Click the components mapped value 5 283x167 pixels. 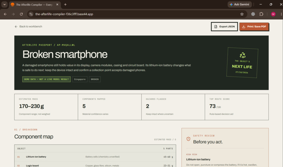[84, 106]
